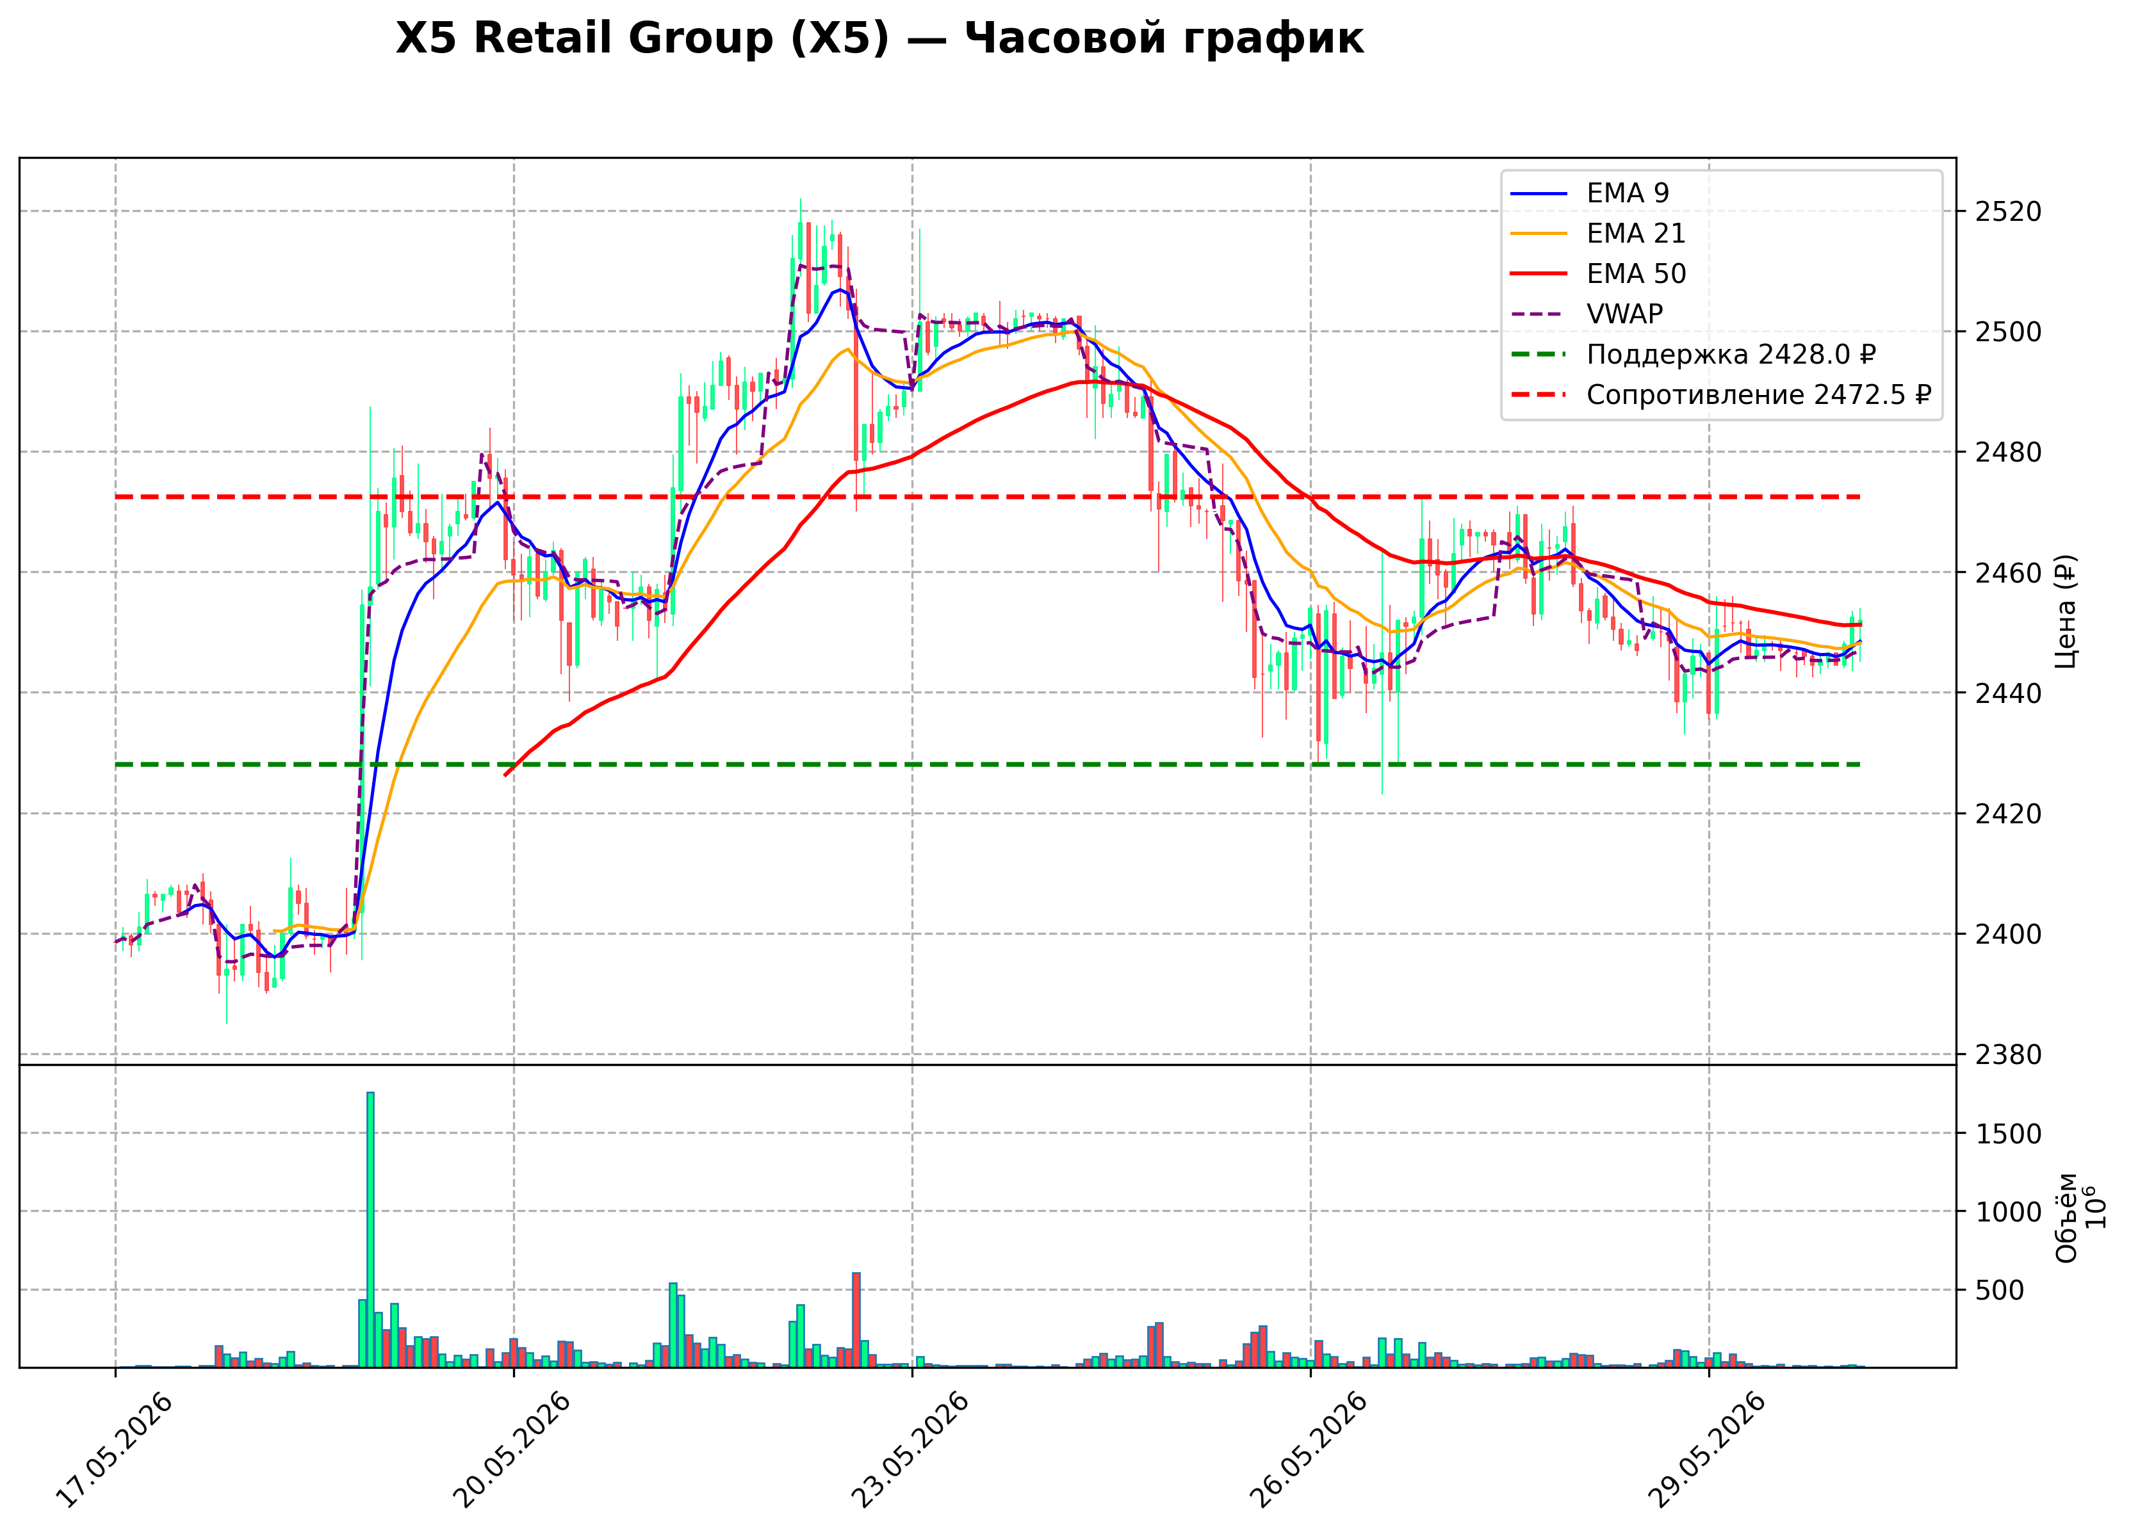Click the red dashed resistance legend sample

point(1539,396)
